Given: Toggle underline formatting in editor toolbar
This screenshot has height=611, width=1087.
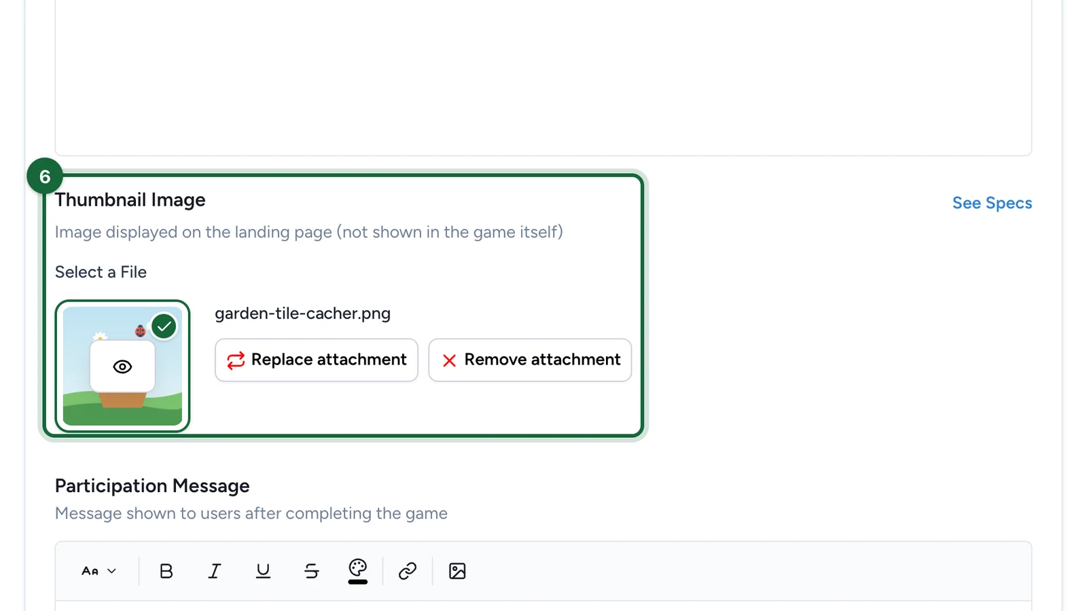Looking at the screenshot, I should click(263, 571).
